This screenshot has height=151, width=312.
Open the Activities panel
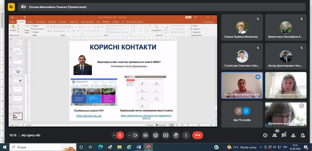293,135
